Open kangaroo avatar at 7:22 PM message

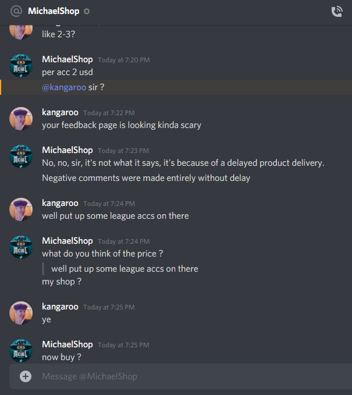click(21, 119)
